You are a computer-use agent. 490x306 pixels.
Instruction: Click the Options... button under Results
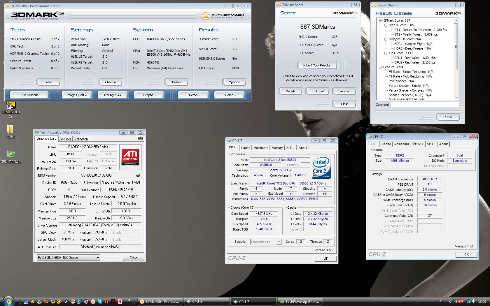coord(235,82)
